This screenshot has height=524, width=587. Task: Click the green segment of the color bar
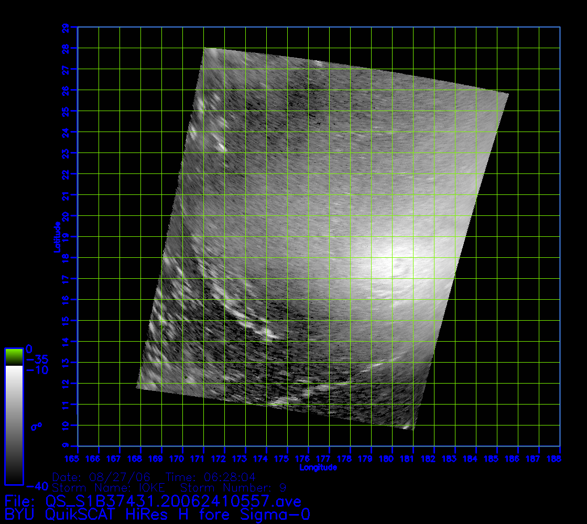14,357
